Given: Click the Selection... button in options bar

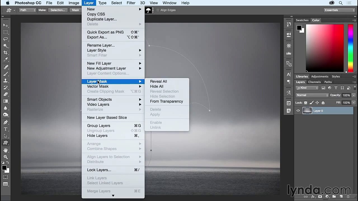Looking at the screenshot, I should pos(58,10).
